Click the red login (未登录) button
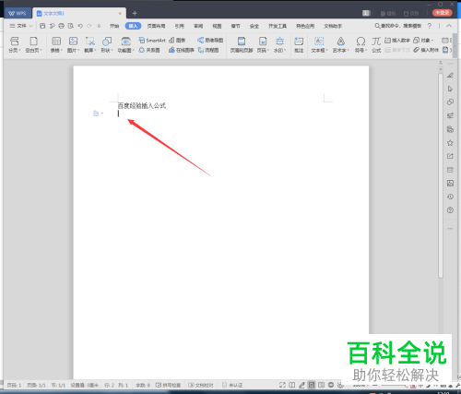Viewport: 461px width, 394px height. 442,13
